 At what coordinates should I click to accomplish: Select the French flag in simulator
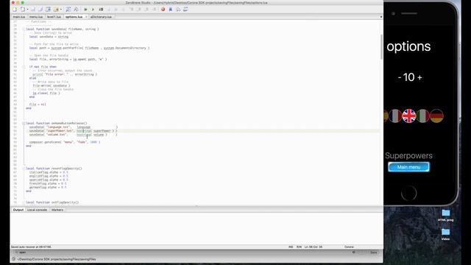click(395, 116)
